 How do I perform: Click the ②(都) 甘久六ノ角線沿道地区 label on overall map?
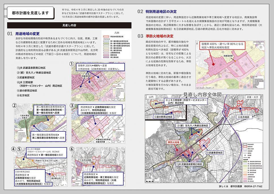(x=193, y=126)
